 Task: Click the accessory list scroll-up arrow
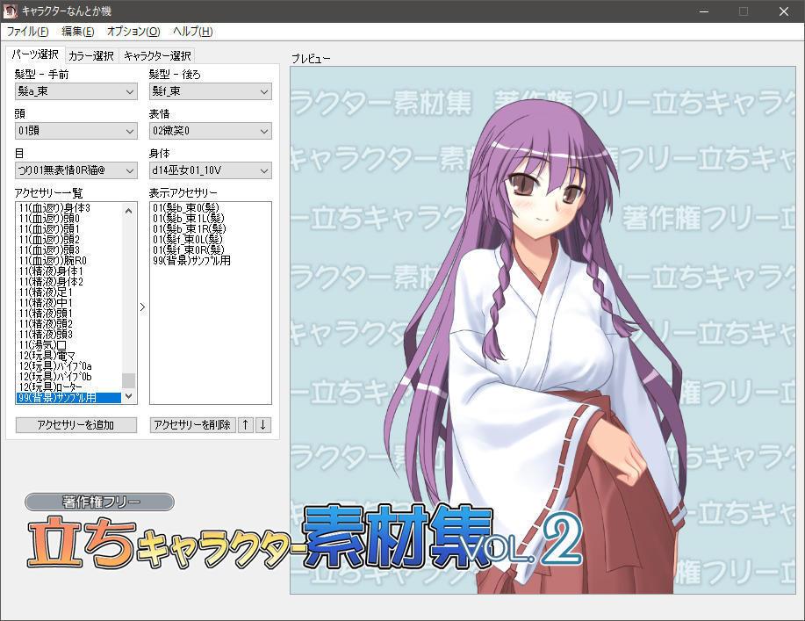click(x=129, y=211)
